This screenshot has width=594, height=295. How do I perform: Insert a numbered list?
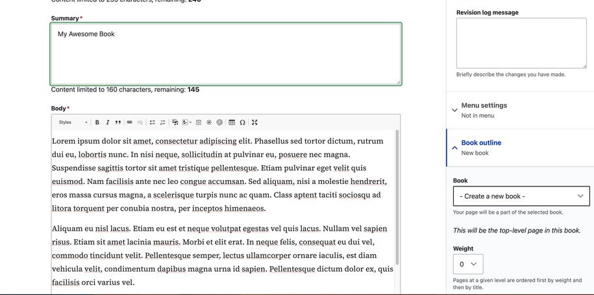pyautogui.click(x=163, y=122)
